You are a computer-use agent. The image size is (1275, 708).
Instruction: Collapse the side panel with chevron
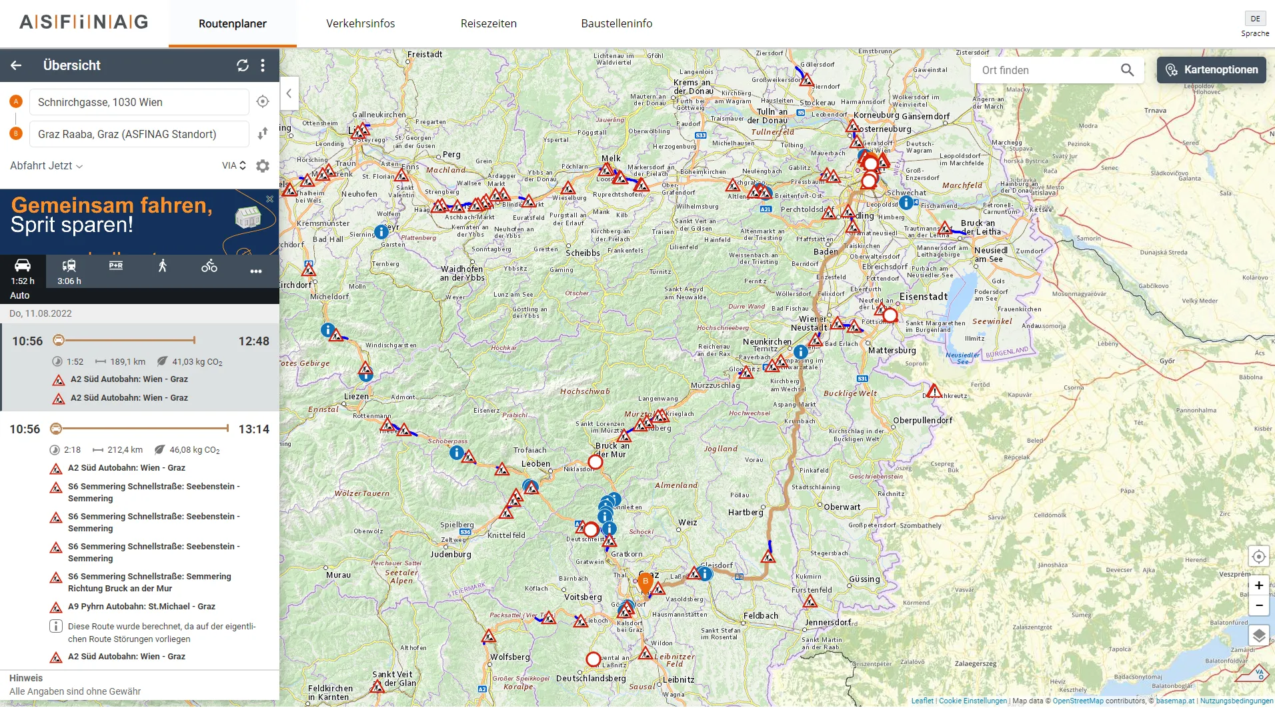point(289,93)
